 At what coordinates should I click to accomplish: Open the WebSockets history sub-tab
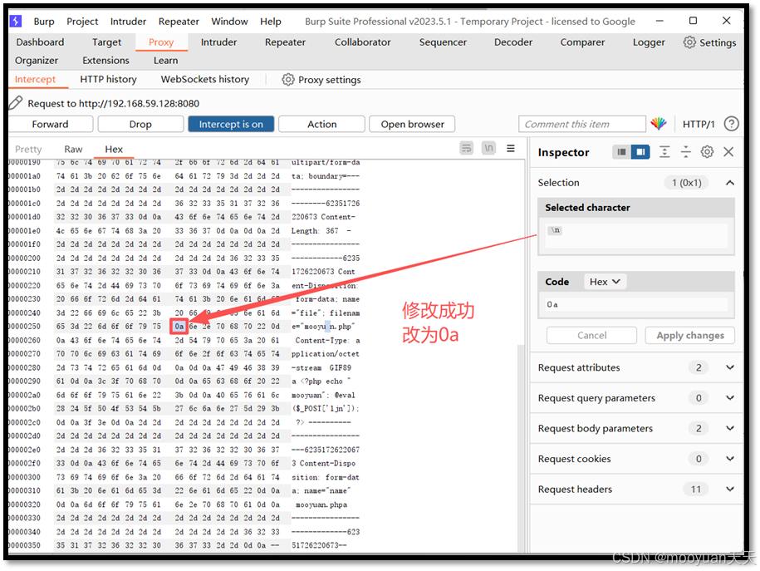click(205, 80)
